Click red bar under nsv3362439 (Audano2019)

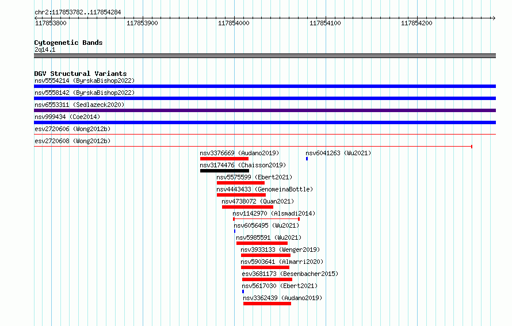point(267,304)
